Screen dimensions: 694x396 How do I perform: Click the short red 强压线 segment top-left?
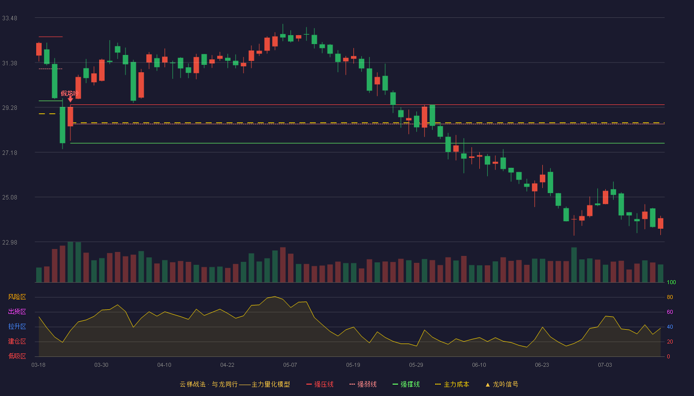pyautogui.click(x=51, y=37)
